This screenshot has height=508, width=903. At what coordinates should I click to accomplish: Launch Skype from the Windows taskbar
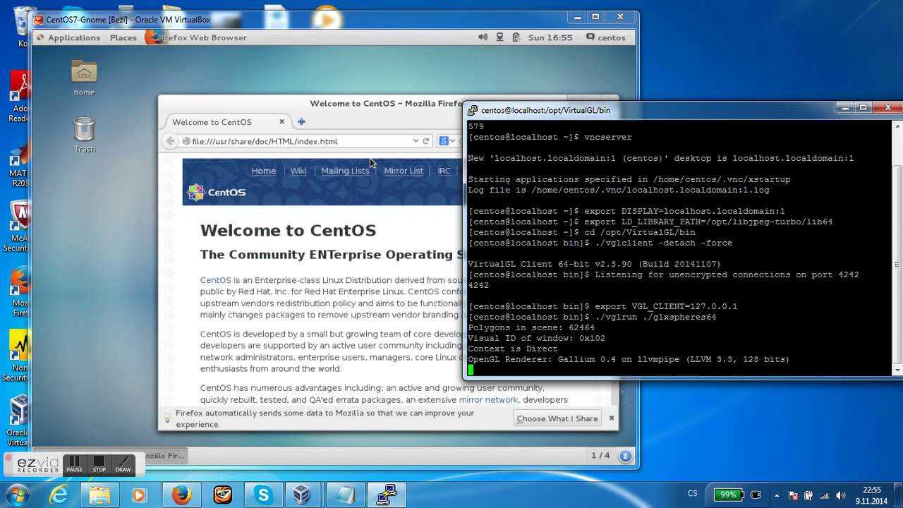pyautogui.click(x=263, y=495)
